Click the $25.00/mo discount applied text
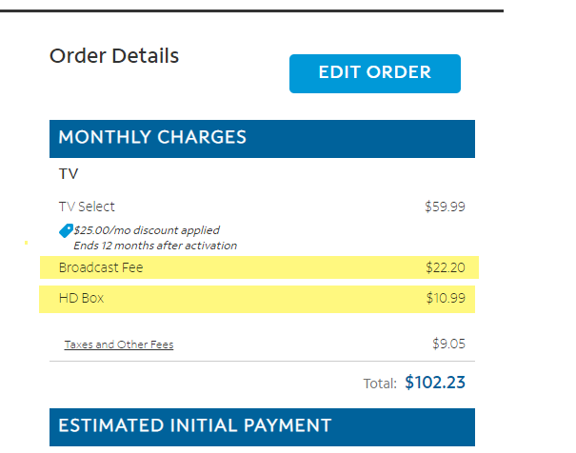This screenshot has height=453, width=576. click(x=147, y=230)
